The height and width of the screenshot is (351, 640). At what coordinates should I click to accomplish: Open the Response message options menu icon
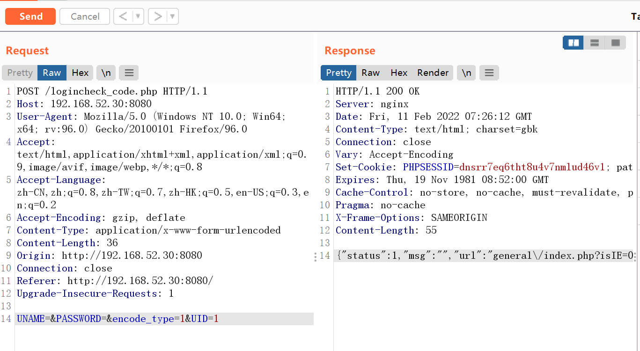tap(489, 73)
